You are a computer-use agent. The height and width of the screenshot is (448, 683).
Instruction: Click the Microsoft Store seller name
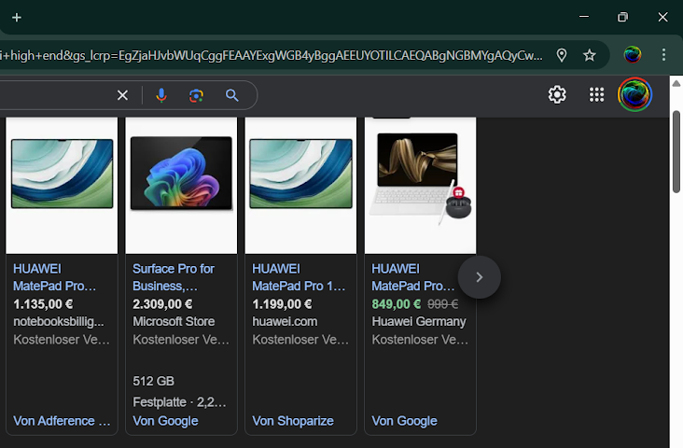click(174, 322)
